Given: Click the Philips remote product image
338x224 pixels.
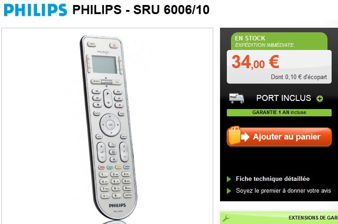Looking at the screenshot, I should (108, 127).
